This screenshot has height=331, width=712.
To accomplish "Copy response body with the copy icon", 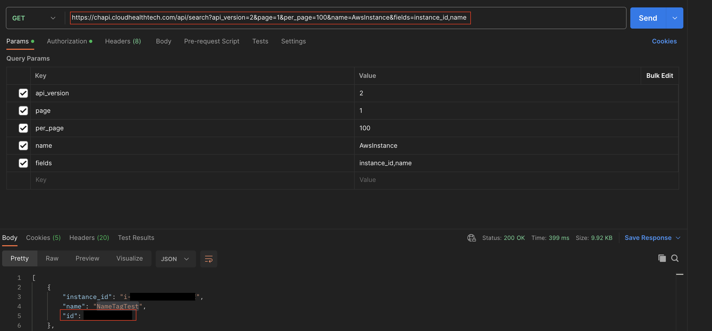I will point(662,258).
